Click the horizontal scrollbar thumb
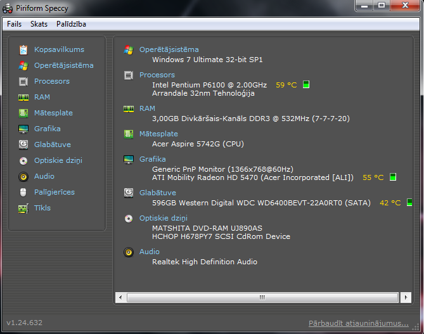 262,297
